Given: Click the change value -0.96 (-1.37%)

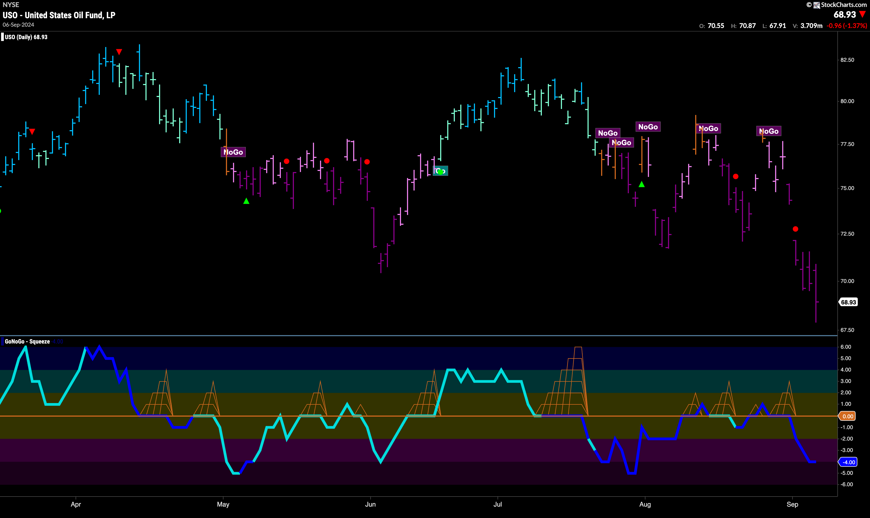Looking at the screenshot, I should (847, 26).
